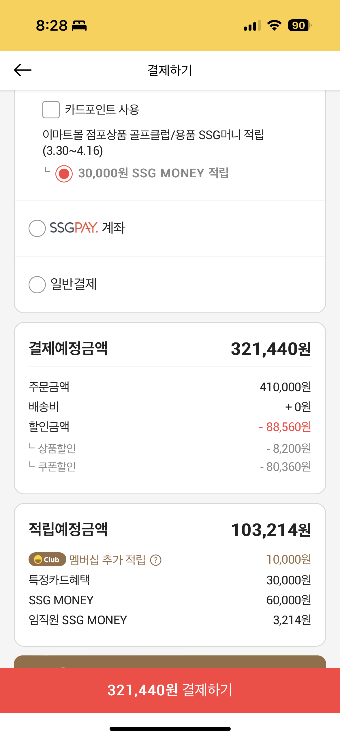Tap the sleep focus bed icon

79,25
